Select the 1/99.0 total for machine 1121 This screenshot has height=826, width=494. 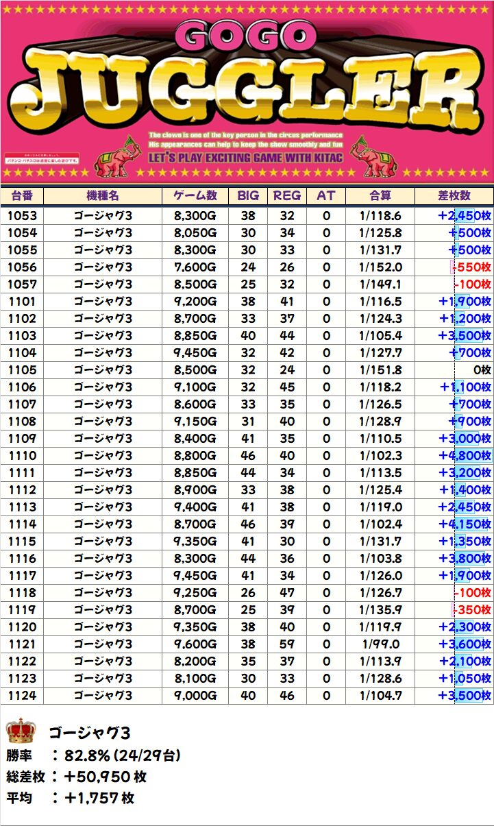click(x=380, y=644)
